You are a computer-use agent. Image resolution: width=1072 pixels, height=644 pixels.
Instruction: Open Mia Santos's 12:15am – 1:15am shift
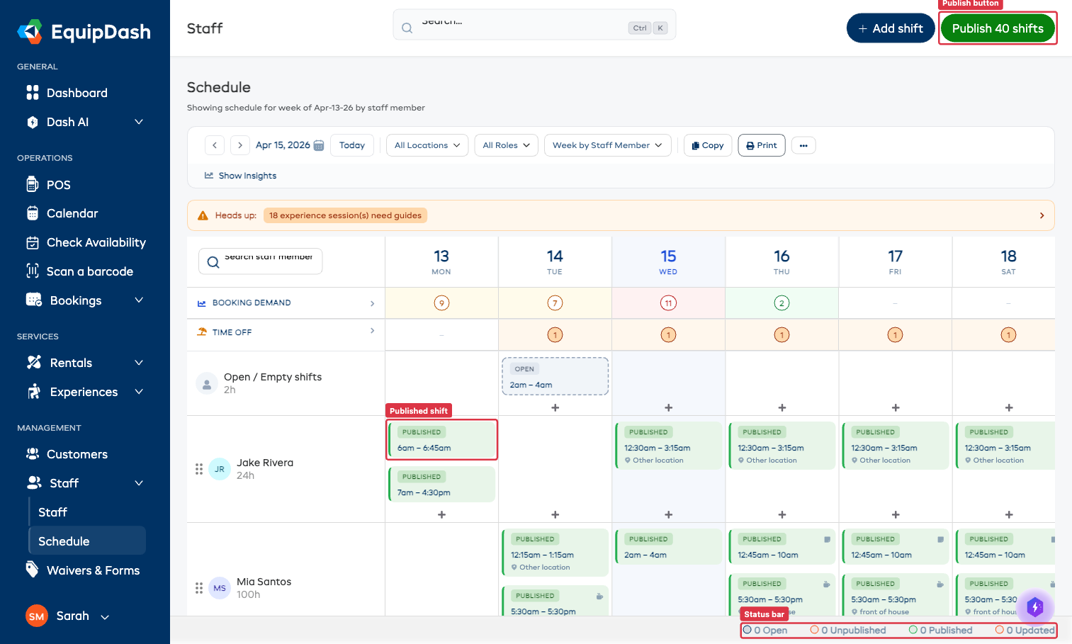click(555, 553)
